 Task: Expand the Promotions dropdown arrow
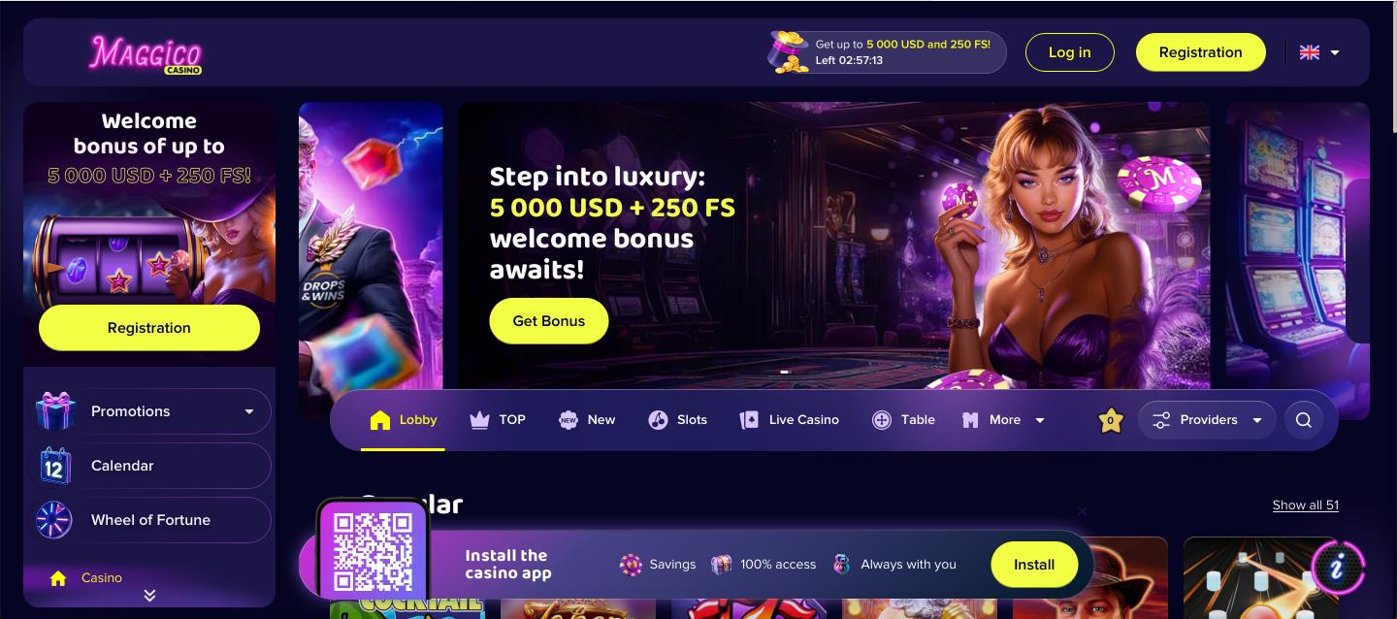coord(249,411)
